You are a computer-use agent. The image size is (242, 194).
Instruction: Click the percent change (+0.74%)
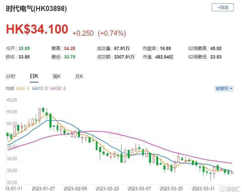pyautogui.click(x=112, y=33)
